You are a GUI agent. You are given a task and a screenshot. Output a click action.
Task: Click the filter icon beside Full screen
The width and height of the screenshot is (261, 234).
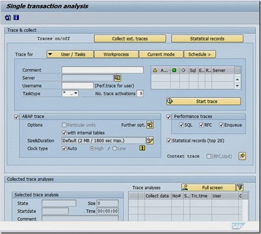[x=240, y=187]
